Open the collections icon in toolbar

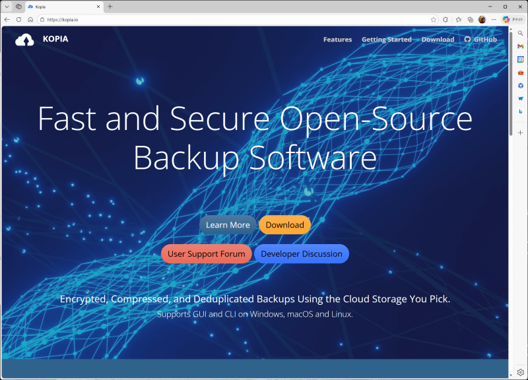tap(471, 20)
